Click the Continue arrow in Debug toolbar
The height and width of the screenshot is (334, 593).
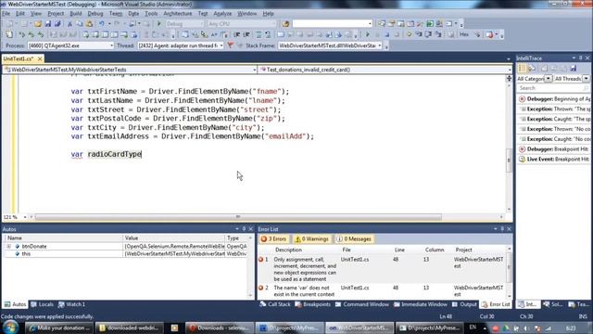tap(368, 34)
